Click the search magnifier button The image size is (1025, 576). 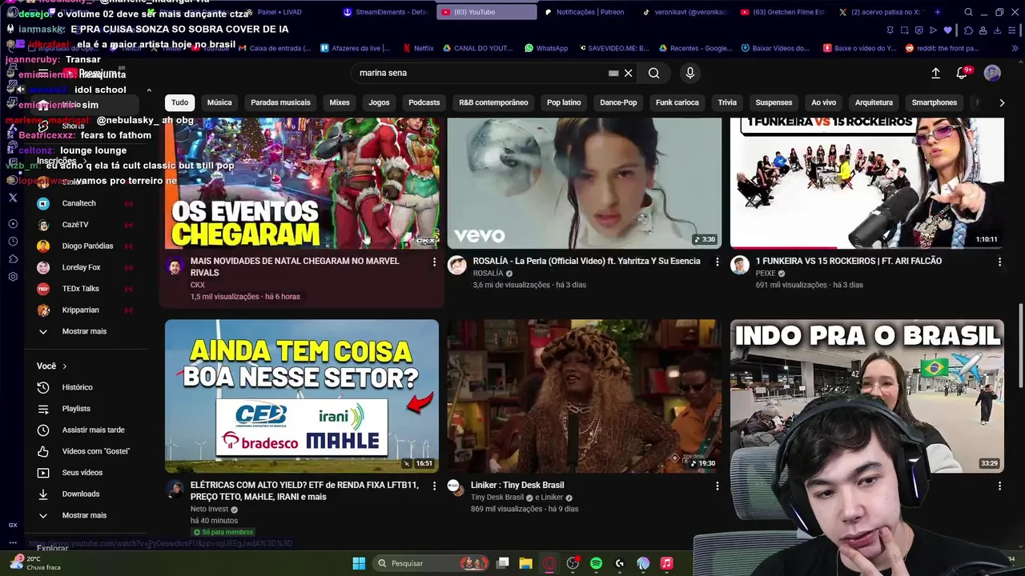[654, 73]
